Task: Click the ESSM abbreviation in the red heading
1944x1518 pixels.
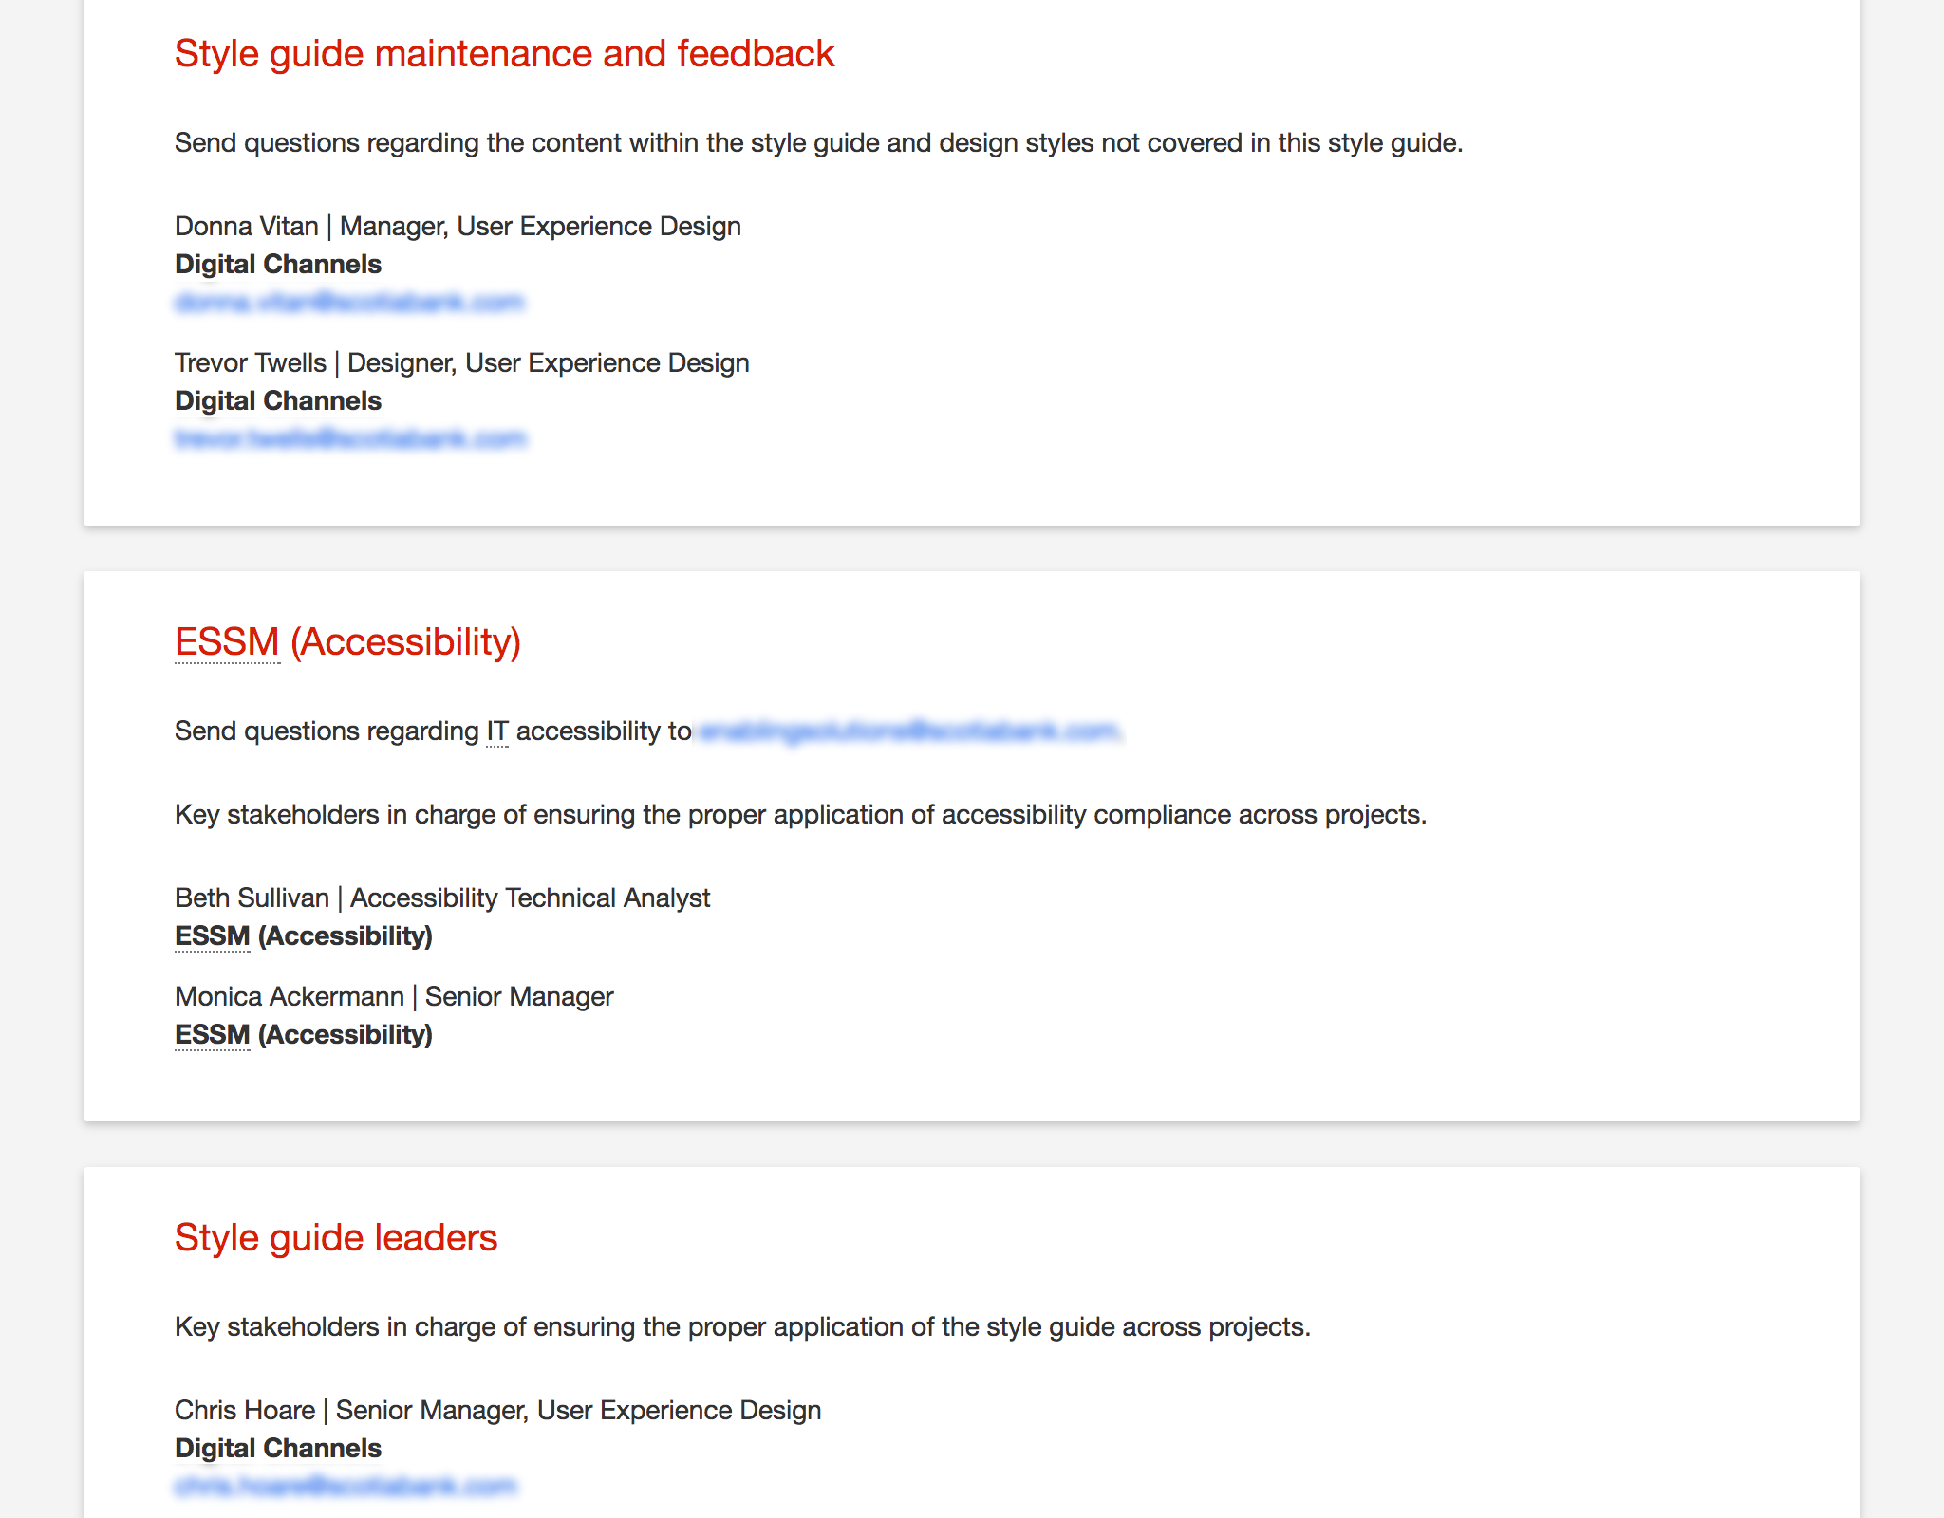Action: coord(227,642)
